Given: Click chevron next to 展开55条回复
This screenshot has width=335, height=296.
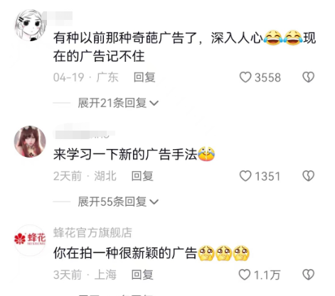Looking at the screenshot, I should point(154,202).
